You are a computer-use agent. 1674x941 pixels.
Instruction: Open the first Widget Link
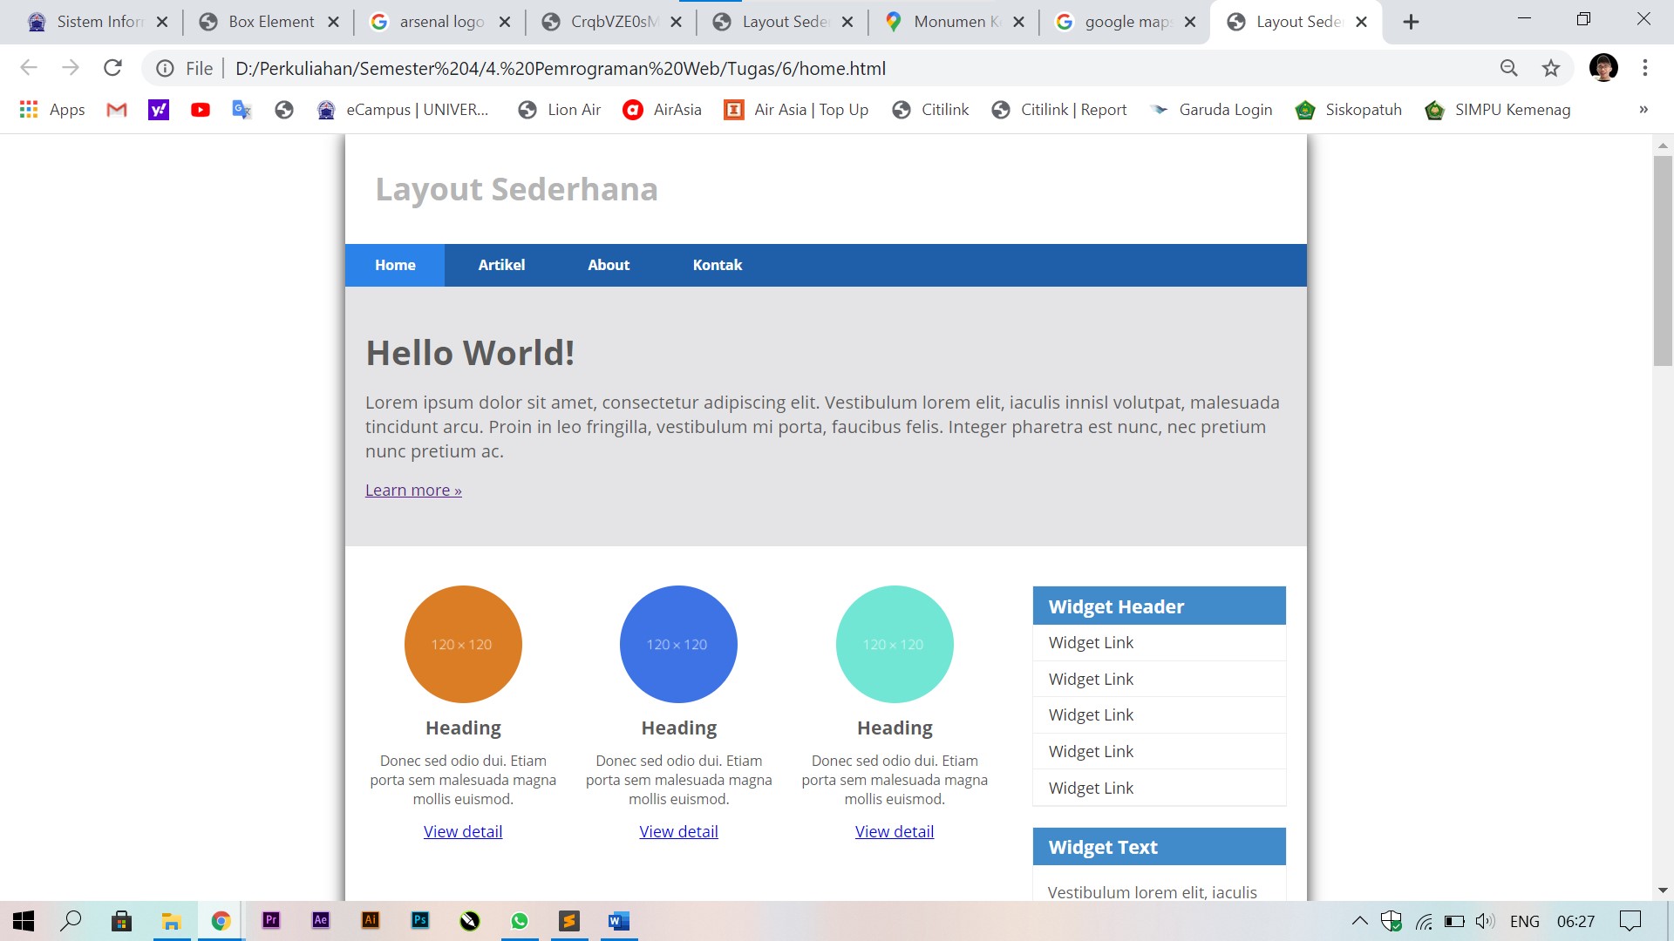tap(1090, 642)
